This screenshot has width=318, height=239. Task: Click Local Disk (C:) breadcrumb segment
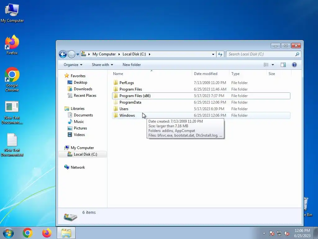[x=134, y=54]
